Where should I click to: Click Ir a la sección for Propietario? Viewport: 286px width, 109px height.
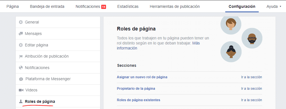click(x=251, y=89)
